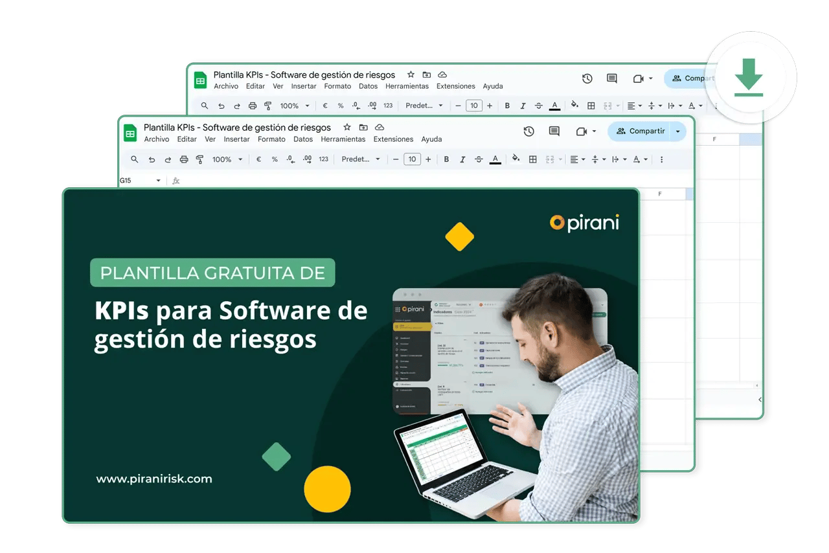Select column F header in front window
The width and height of the screenshot is (829, 553).
click(660, 194)
